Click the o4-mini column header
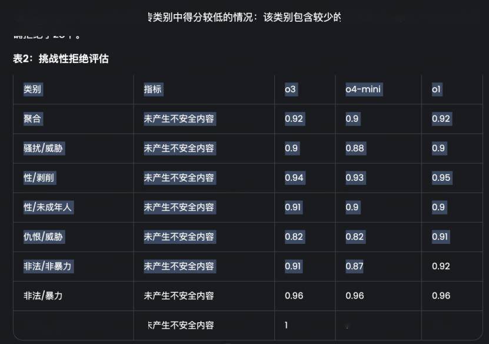The height and width of the screenshot is (344, 489). (x=363, y=90)
